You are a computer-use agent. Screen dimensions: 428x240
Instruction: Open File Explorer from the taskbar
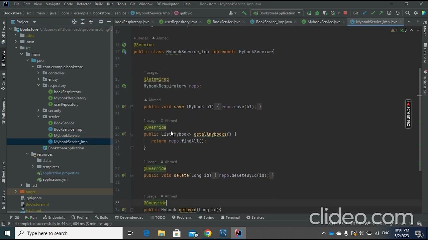click(x=162, y=233)
